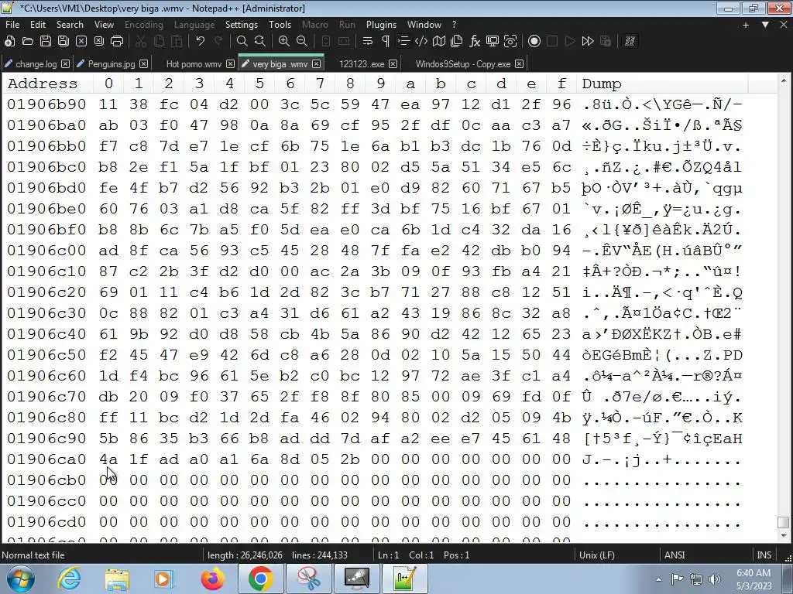The width and height of the screenshot is (793, 594).
Task: Zoom out using the minus magnifier icon
Action: pos(302,42)
